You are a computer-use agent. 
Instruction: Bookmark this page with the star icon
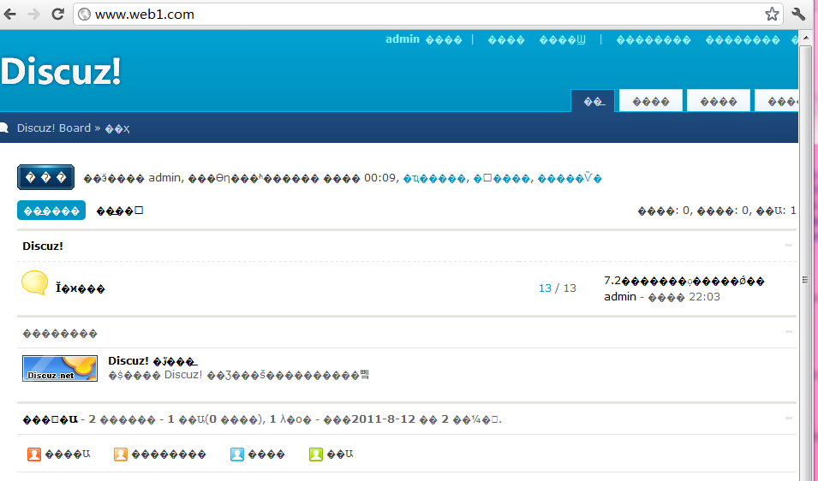point(772,14)
